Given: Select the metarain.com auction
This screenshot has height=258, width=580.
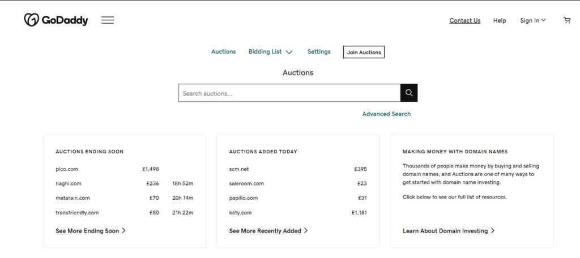Looking at the screenshot, I should 72,198.
